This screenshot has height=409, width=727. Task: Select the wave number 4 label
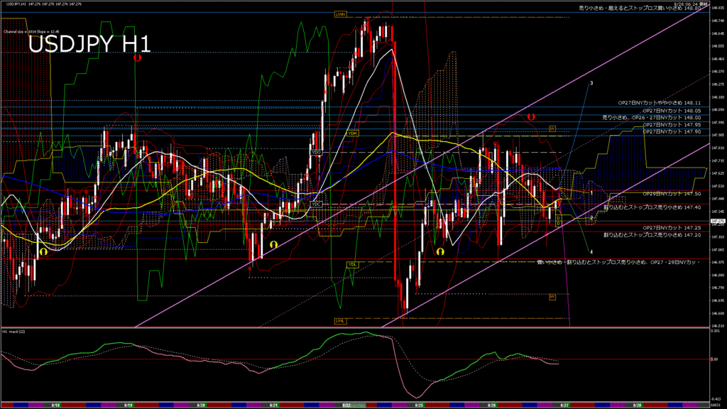coord(591,251)
